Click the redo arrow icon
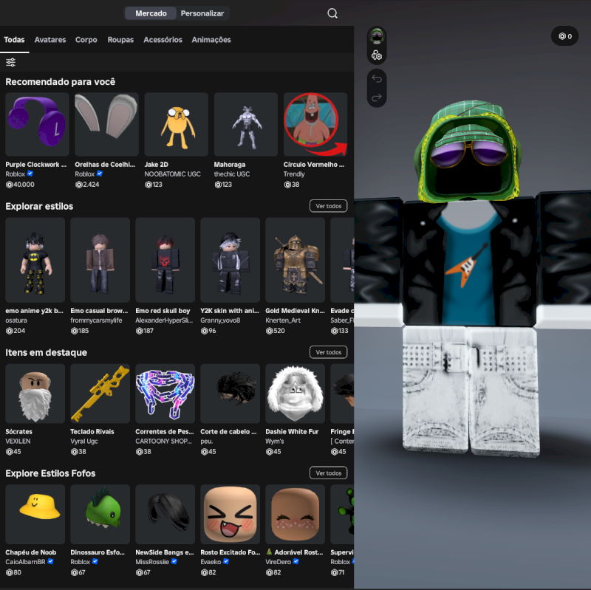This screenshot has width=591, height=590. 377,97
